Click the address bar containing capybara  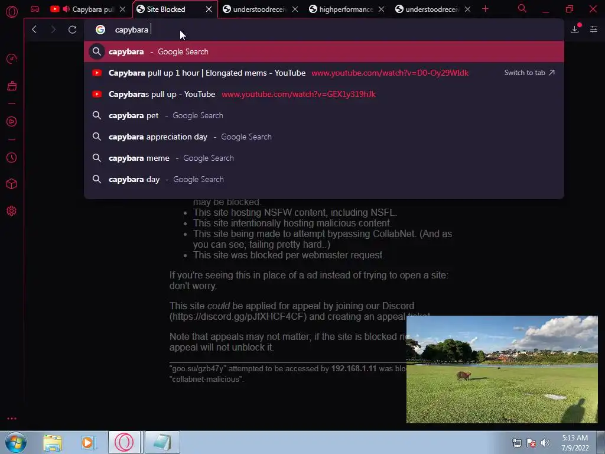tap(324, 30)
